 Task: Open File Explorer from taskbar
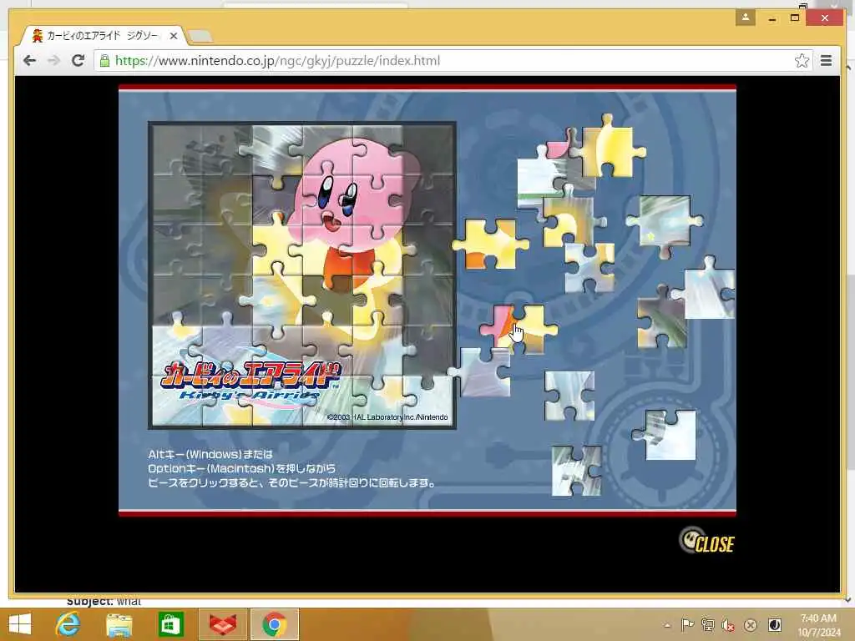(119, 624)
